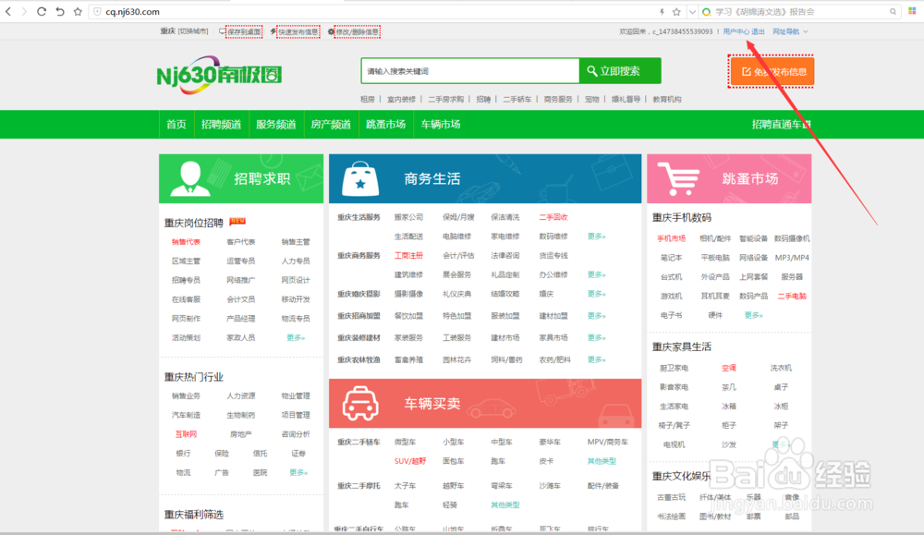Click the 快速发布信息 lightning icon
This screenshot has width=924, height=535.
click(x=274, y=30)
